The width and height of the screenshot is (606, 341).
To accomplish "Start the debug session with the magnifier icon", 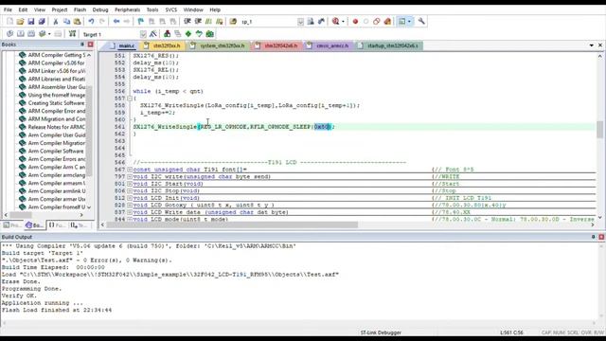I will 335,22.
